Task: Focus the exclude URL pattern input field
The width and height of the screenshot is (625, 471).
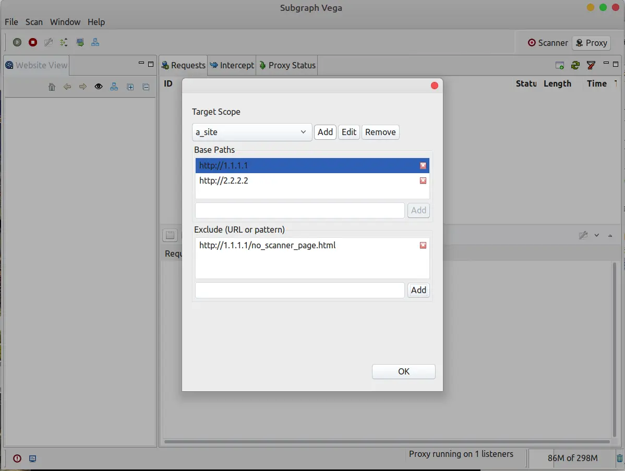Action: [300, 290]
